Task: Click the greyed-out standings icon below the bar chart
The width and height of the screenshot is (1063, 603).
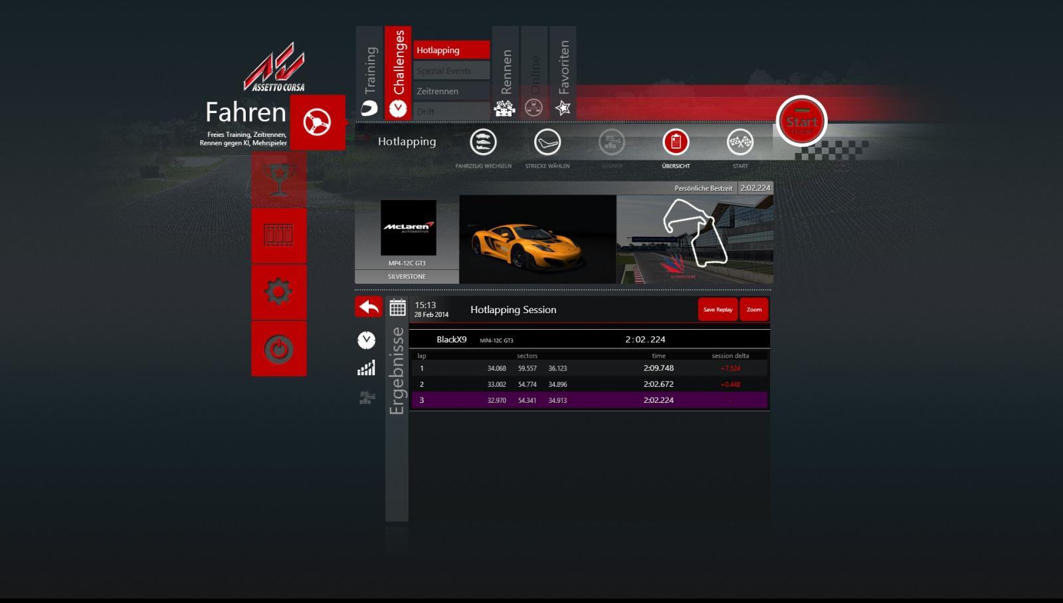Action: point(366,398)
